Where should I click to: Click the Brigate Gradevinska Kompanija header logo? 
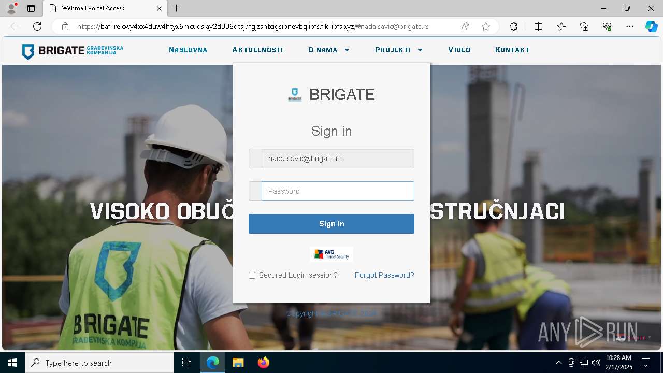click(73, 51)
